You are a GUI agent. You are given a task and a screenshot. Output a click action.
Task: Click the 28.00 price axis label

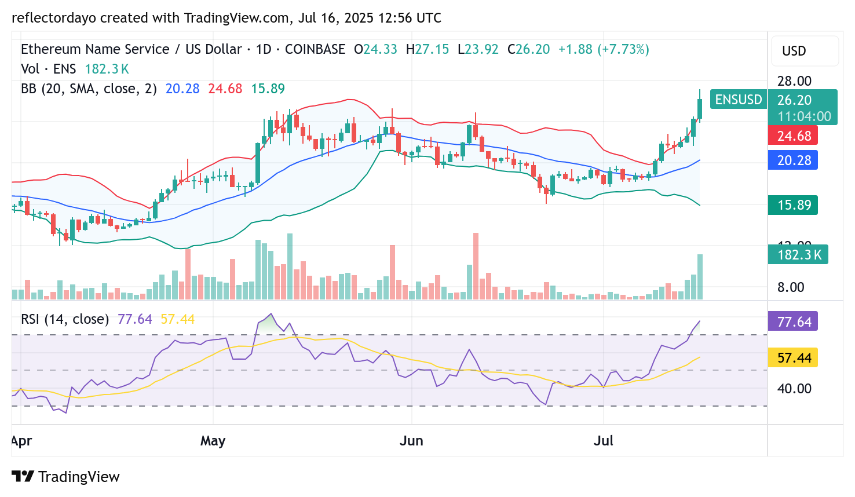[x=794, y=81]
